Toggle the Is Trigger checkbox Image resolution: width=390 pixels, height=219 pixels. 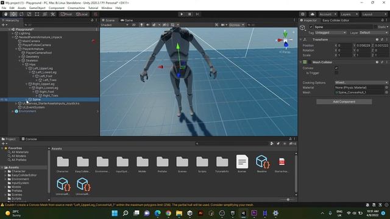pos(336,73)
